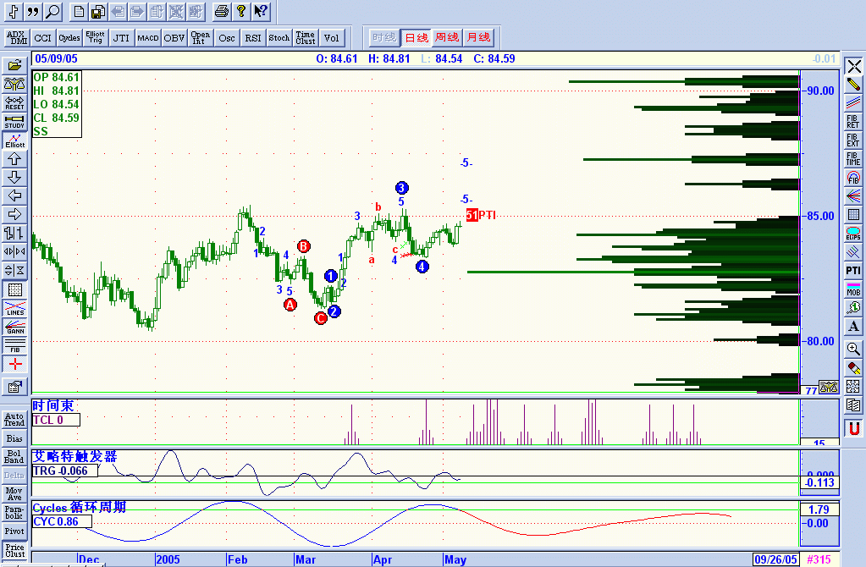Click the printer icon

[x=222, y=11]
